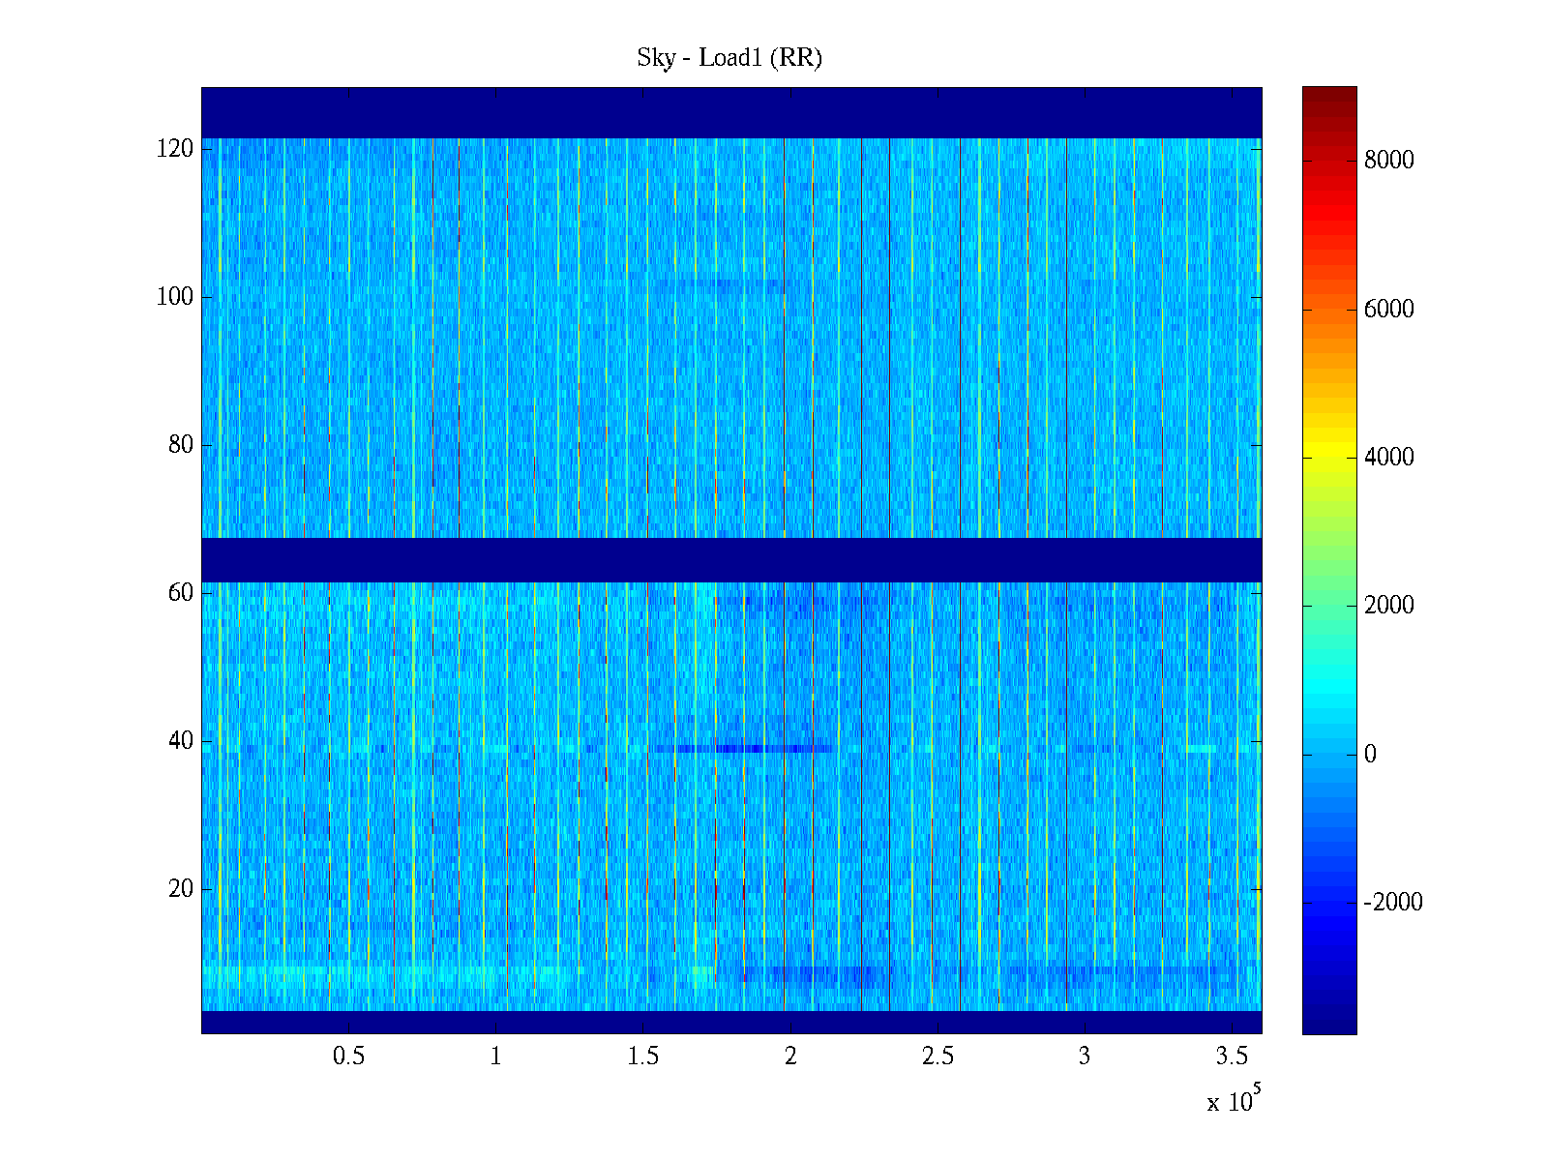Screen dimensions: 1548x1161
Task: Click the y-axis tick label 80
Action: (x=181, y=445)
